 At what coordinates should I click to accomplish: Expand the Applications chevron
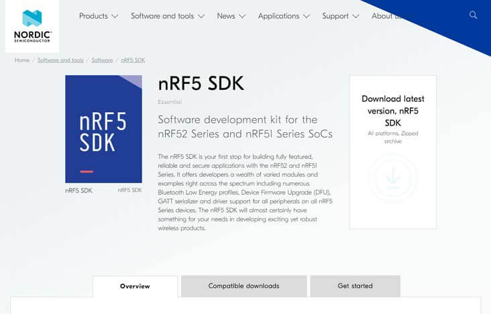[307, 16]
